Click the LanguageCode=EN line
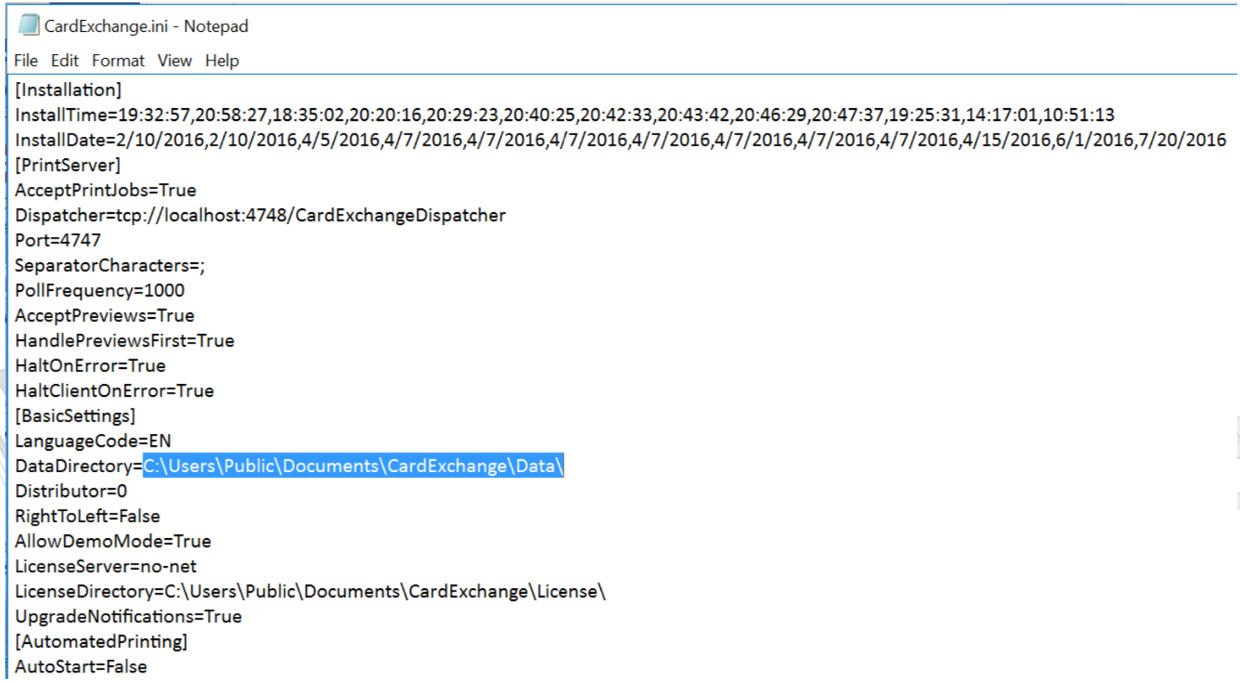1240x682 pixels. tap(93, 441)
